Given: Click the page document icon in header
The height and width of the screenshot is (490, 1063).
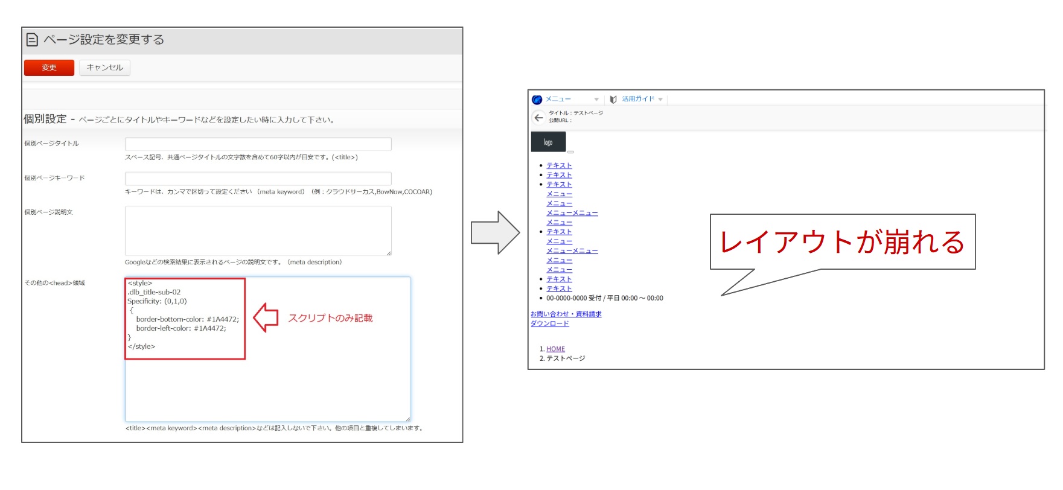Looking at the screenshot, I should [32, 40].
